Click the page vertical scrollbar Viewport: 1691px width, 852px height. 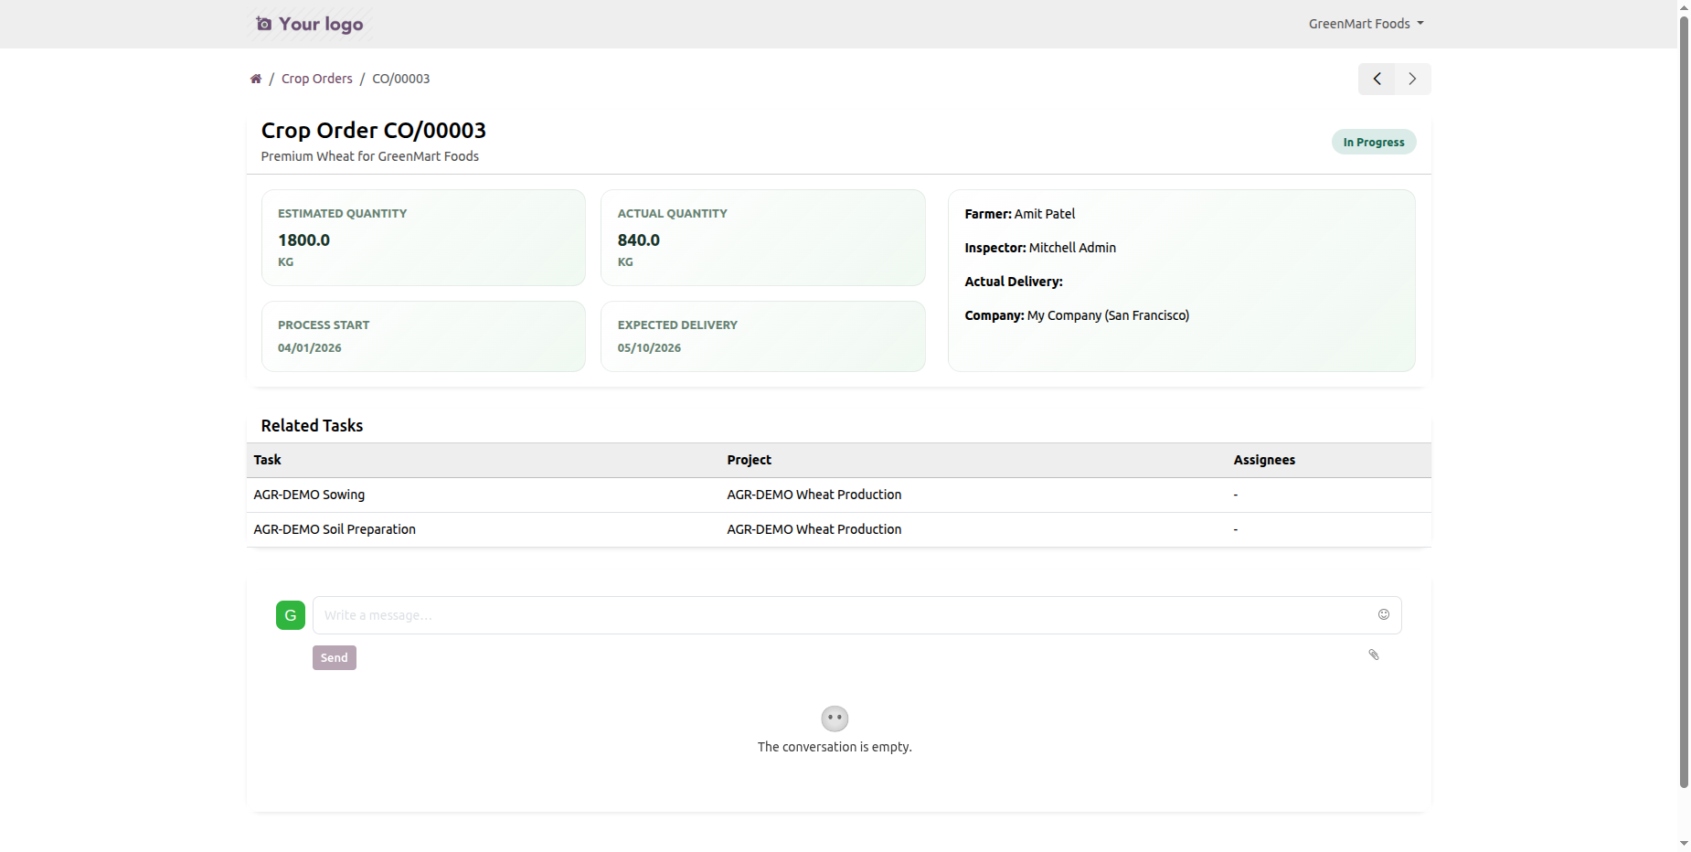pyautogui.click(x=1684, y=402)
